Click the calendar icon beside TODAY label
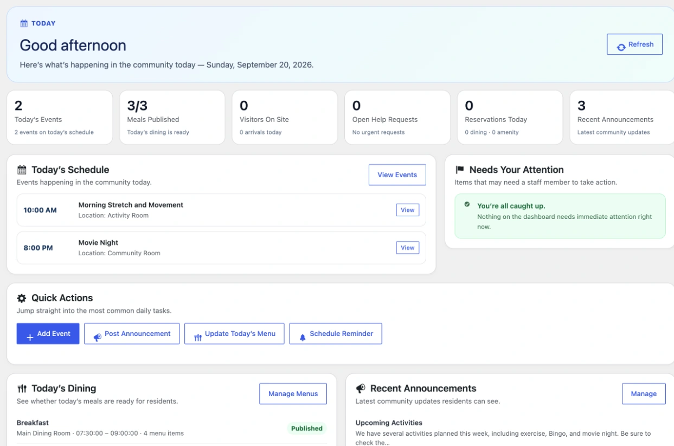Viewport: 674px width, 446px height. 24,23
